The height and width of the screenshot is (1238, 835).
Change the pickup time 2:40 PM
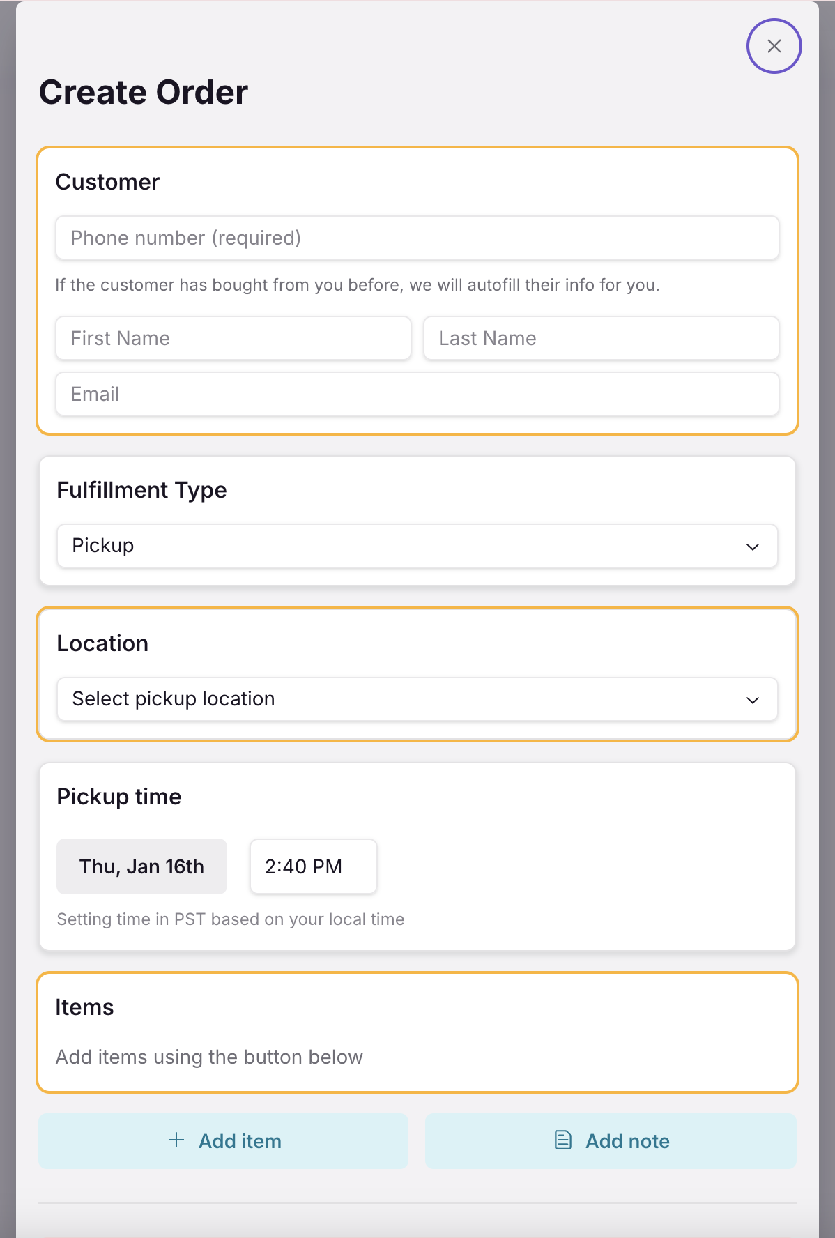pos(312,866)
